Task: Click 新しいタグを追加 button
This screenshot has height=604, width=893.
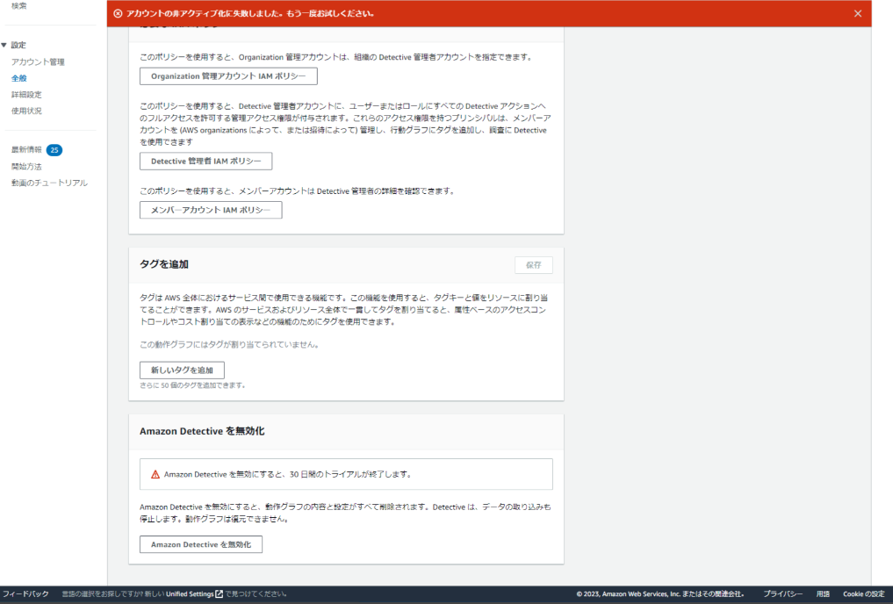Action: (x=182, y=370)
